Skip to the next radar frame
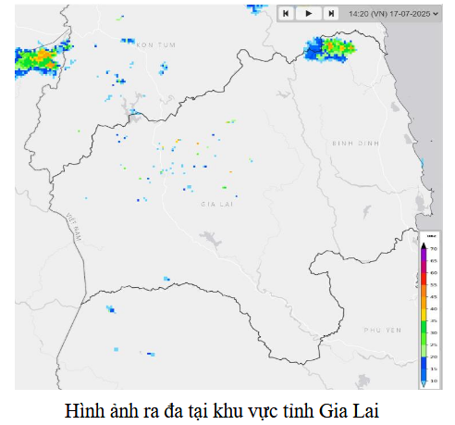455x425 pixels. pos(331,14)
